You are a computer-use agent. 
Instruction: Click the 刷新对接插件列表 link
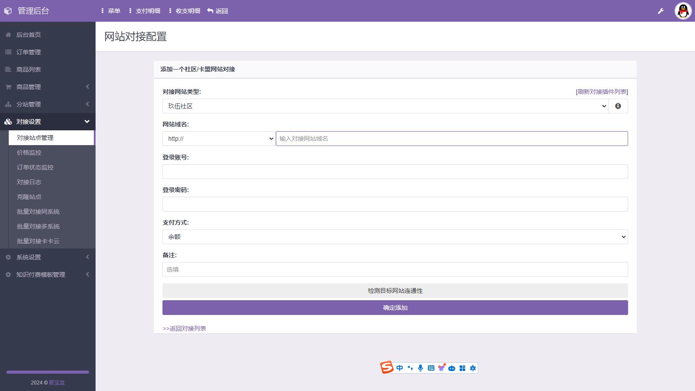tap(602, 92)
